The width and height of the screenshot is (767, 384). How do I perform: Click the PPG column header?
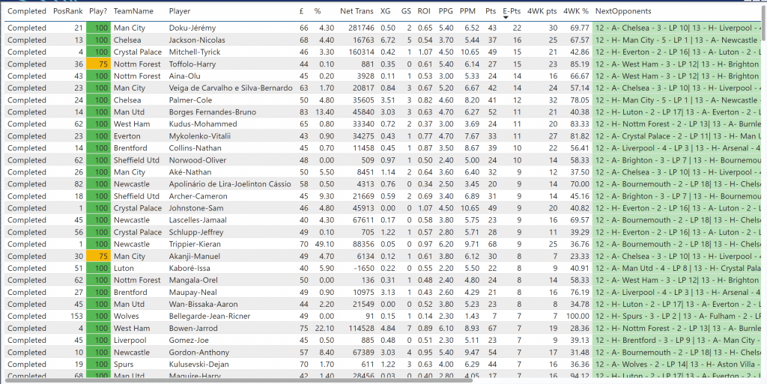[446, 11]
